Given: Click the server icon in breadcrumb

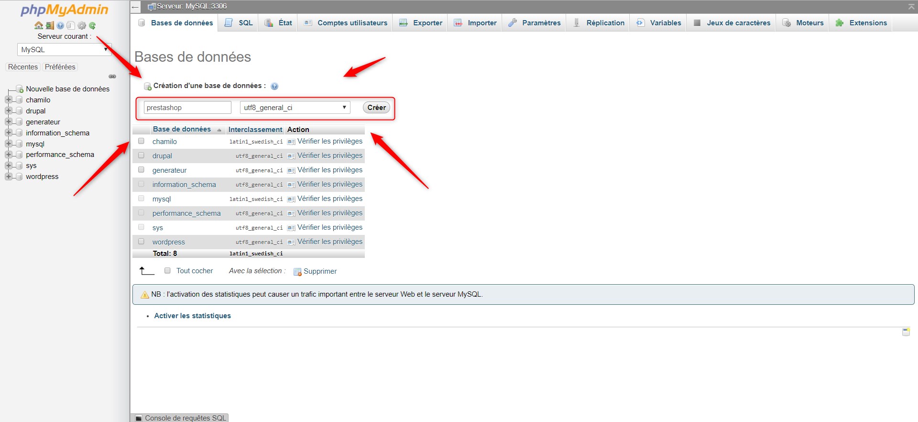Looking at the screenshot, I should coord(152,7).
